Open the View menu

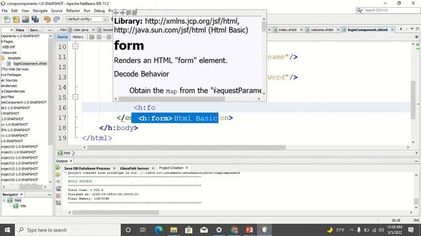(25, 10)
